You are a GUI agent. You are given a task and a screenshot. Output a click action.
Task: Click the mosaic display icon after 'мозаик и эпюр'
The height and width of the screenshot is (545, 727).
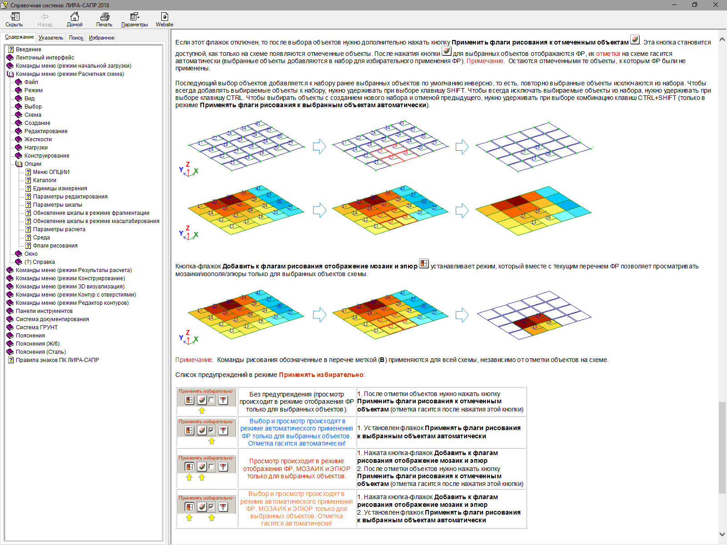coord(423,263)
